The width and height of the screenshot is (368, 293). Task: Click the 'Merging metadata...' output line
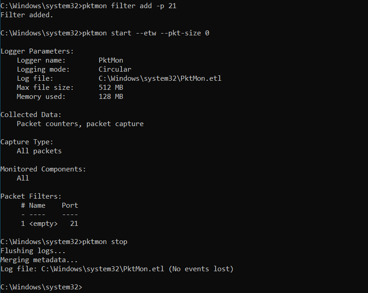39,260
